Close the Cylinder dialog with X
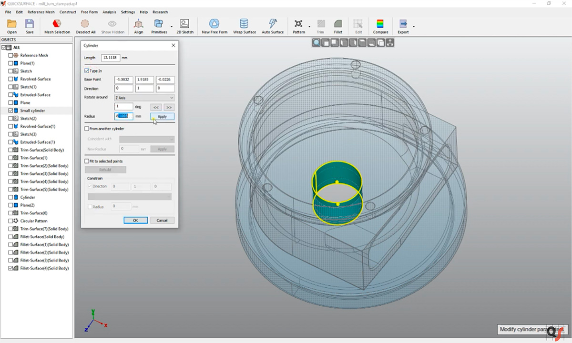The height and width of the screenshot is (343, 572). (173, 45)
